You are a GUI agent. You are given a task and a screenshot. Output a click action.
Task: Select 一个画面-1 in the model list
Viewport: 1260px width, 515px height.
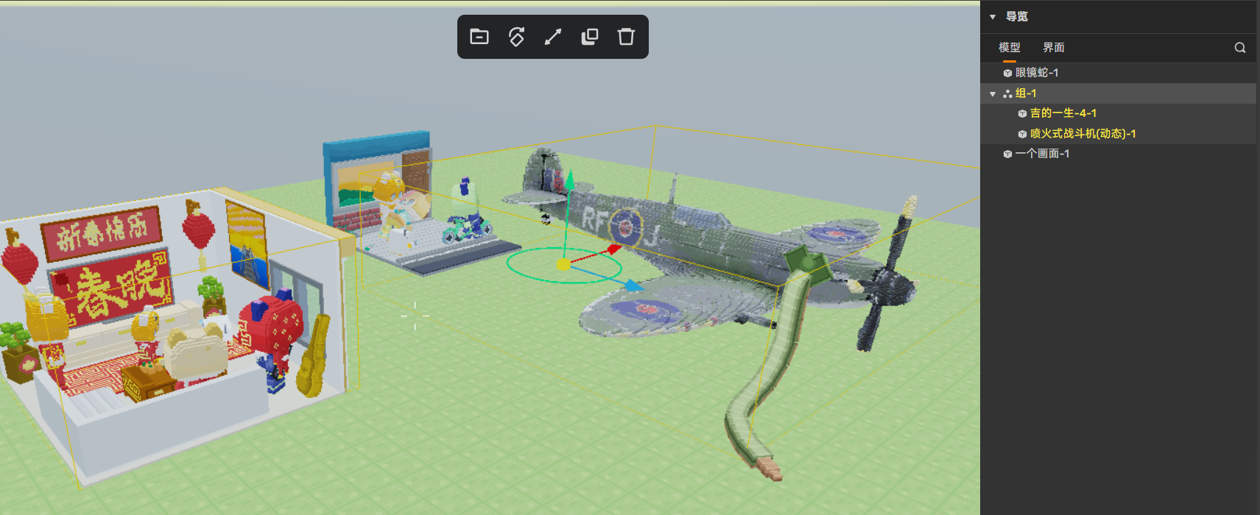pyautogui.click(x=1042, y=154)
